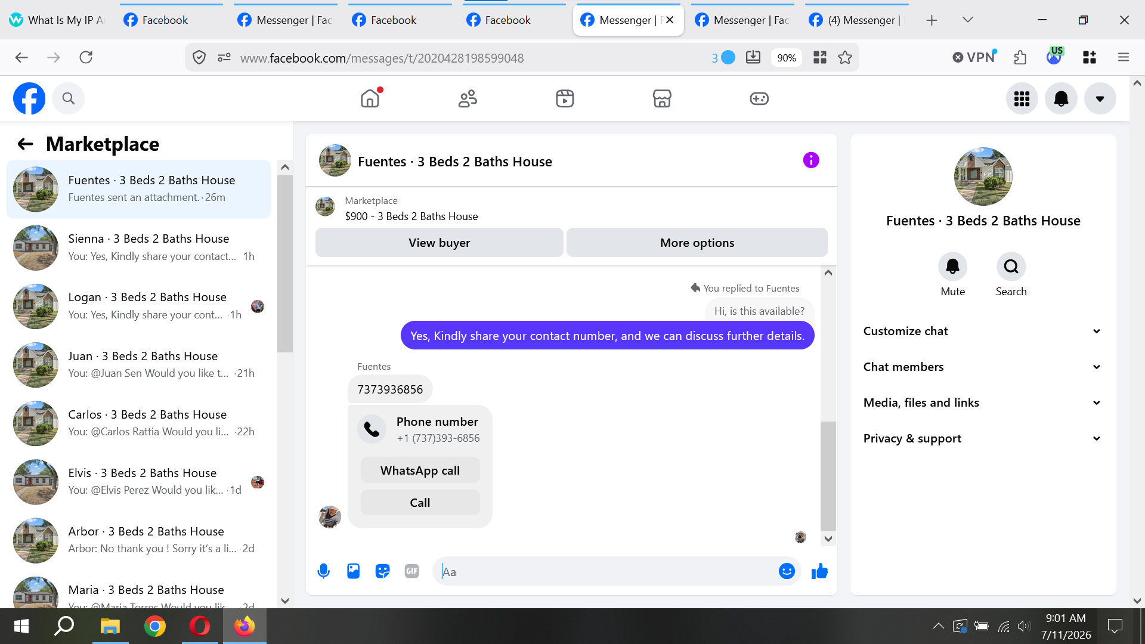
Task: Open browser downloads icon
Action: (x=753, y=57)
